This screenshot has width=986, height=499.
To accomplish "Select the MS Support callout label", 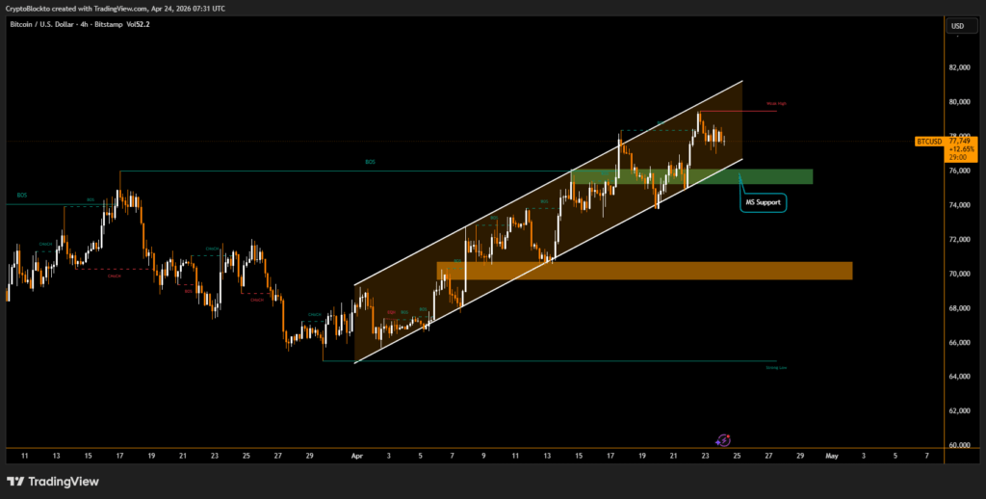I will (765, 202).
